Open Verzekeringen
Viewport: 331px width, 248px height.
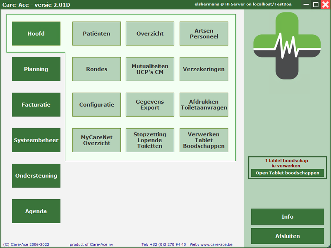coord(204,69)
